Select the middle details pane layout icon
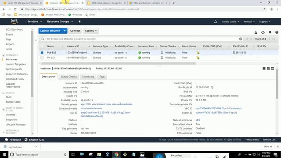Screen dimensions: 281x158 (268, 68)
